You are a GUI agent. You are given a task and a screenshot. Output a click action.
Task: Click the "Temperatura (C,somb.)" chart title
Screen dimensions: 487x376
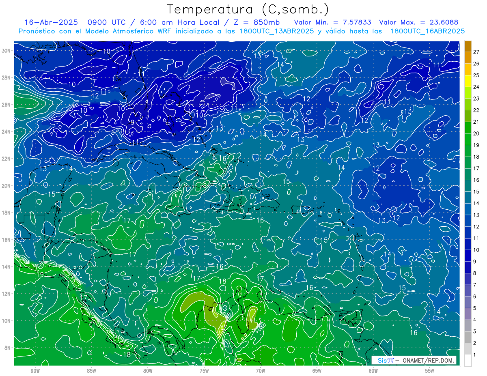click(248, 9)
